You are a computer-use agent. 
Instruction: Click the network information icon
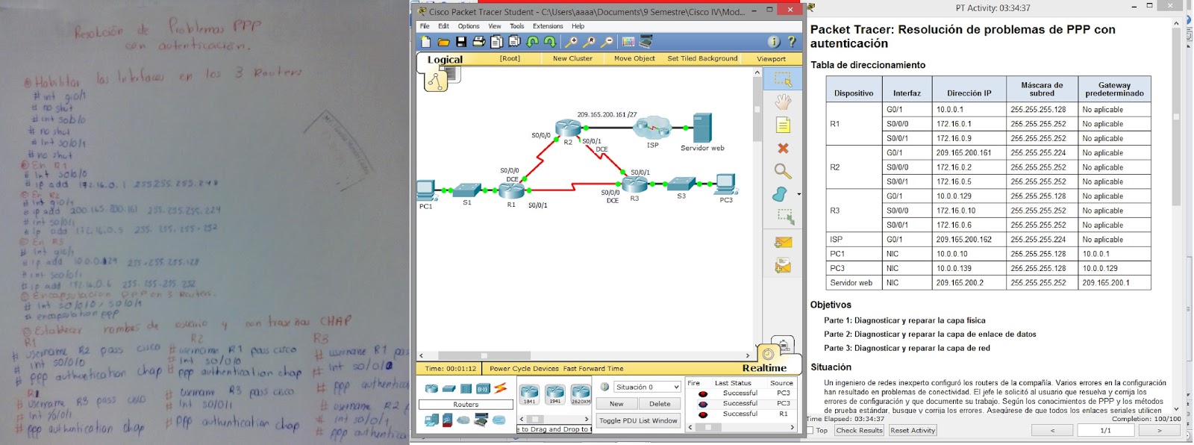(774, 42)
